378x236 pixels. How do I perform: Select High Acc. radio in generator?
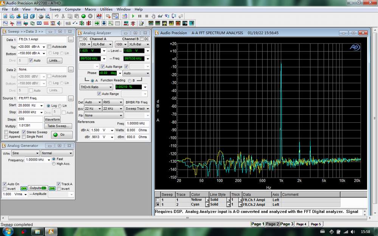coord(54,164)
